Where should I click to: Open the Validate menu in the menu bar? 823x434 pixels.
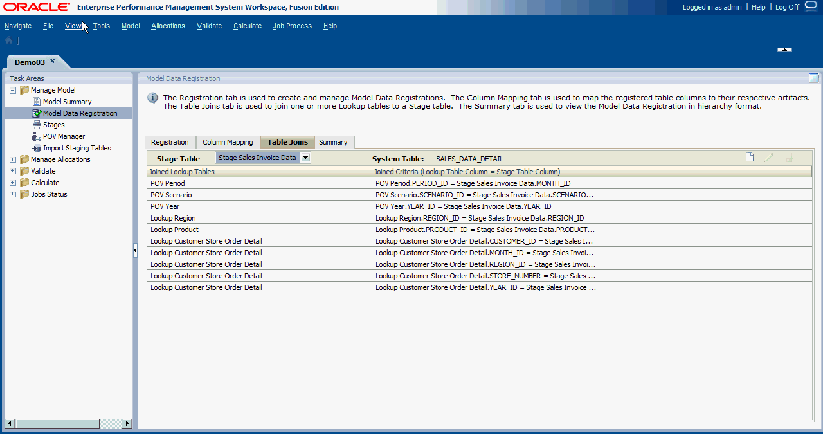(209, 26)
